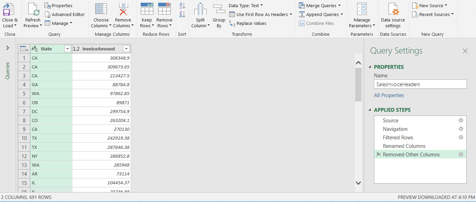Click the Refresh Preview icon
This screenshot has height=203, width=476.
click(33, 10)
